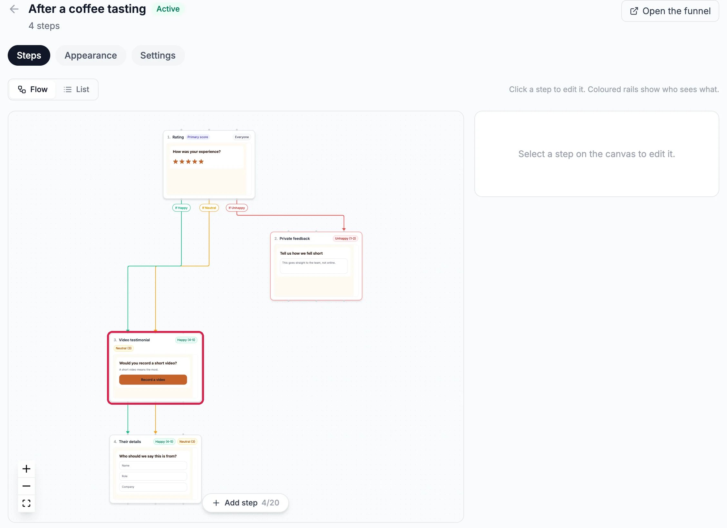Fit the canvas with the fullscreen icon

(x=26, y=503)
